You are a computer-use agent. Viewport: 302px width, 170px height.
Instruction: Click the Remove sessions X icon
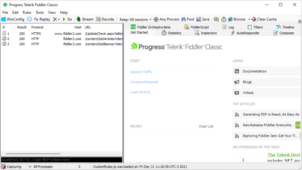[x=55, y=19]
